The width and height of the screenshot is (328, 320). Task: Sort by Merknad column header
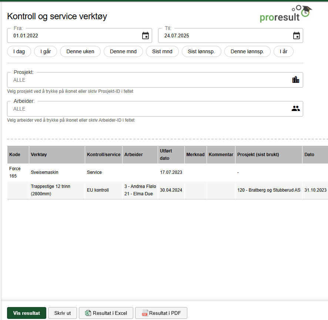click(195, 155)
